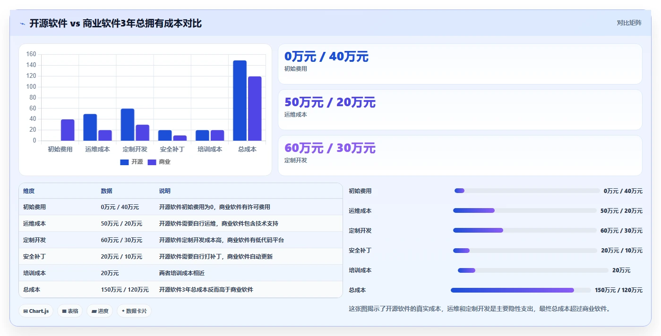The width and height of the screenshot is (661, 336).
Task: Click the 商业软件自动更新 description cell
Action: (x=216, y=257)
